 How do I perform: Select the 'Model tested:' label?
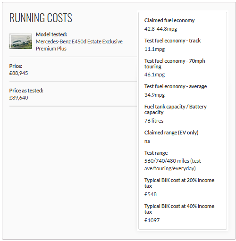[x=51, y=34]
